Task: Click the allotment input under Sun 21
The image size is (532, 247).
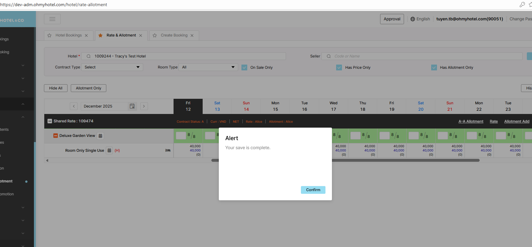Action: [443, 136]
